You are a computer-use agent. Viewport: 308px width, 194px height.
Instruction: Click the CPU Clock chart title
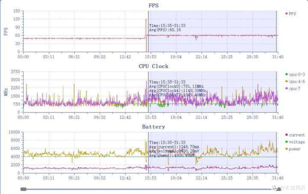pyautogui.click(x=153, y=66)
